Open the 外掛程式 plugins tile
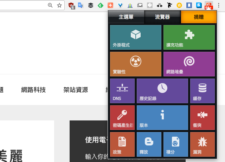 click(x=136, y=37)
